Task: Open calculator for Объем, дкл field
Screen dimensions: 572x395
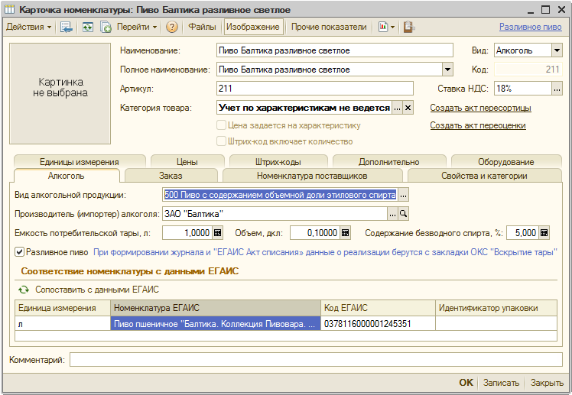Action: (346, 233)
